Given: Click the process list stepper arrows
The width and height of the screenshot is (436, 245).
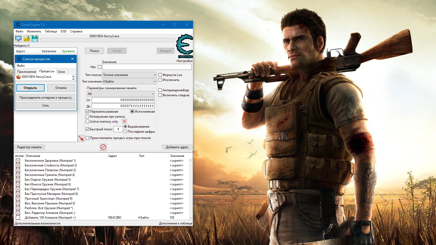Looking at the screenshot, I should [x=73, y=77].
